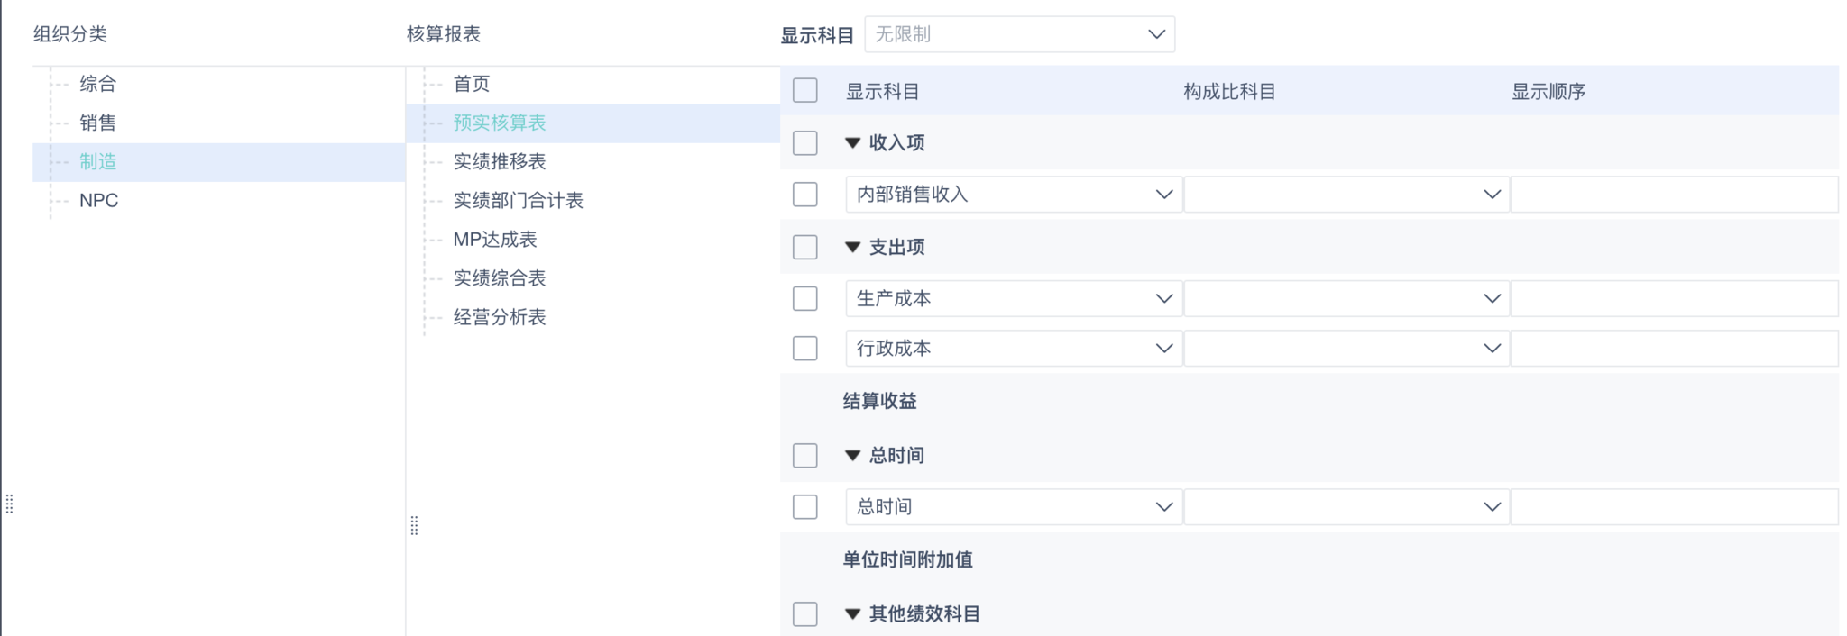The height and width of the screenshot is (636, 1847).
Task: Open the 内部销售收入 subject dropdown
Action: coord(1013,195)
